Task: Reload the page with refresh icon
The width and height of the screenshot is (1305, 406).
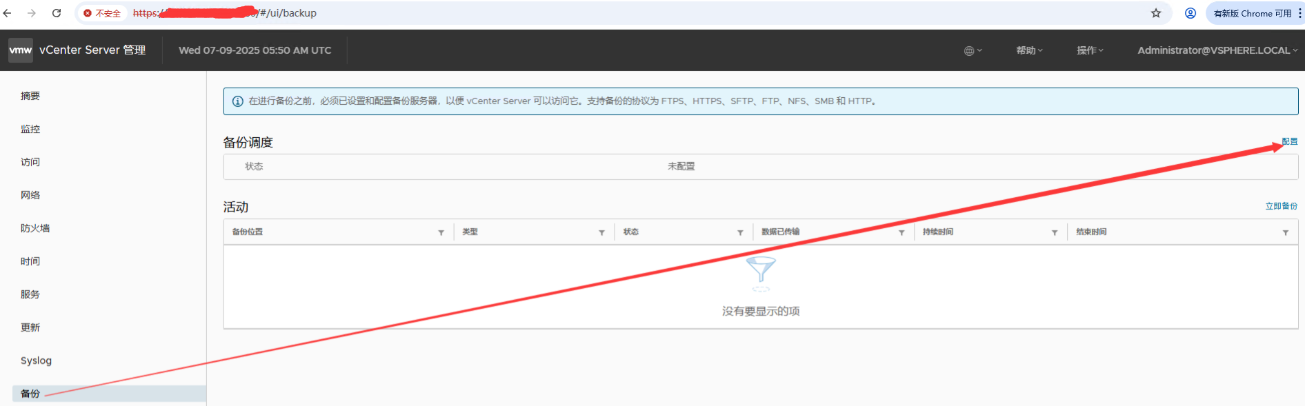Action: [57, 13]
